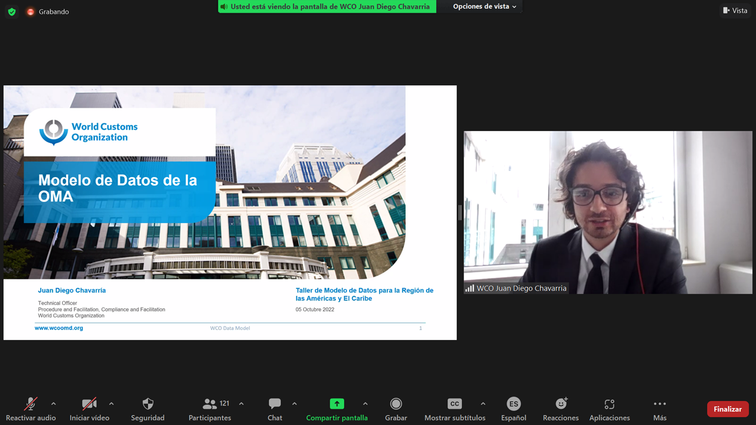Click the signal strength bars icon on video
The image size is (756, 425).
470,289
